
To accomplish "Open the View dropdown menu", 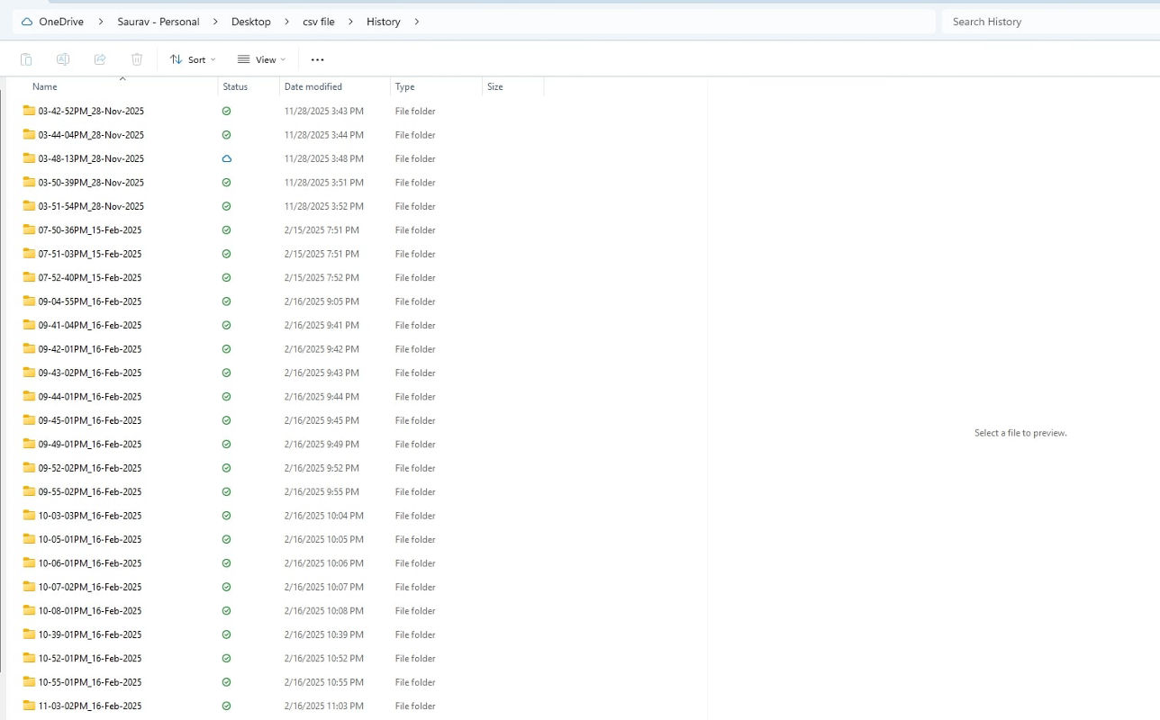I will 261,59.
